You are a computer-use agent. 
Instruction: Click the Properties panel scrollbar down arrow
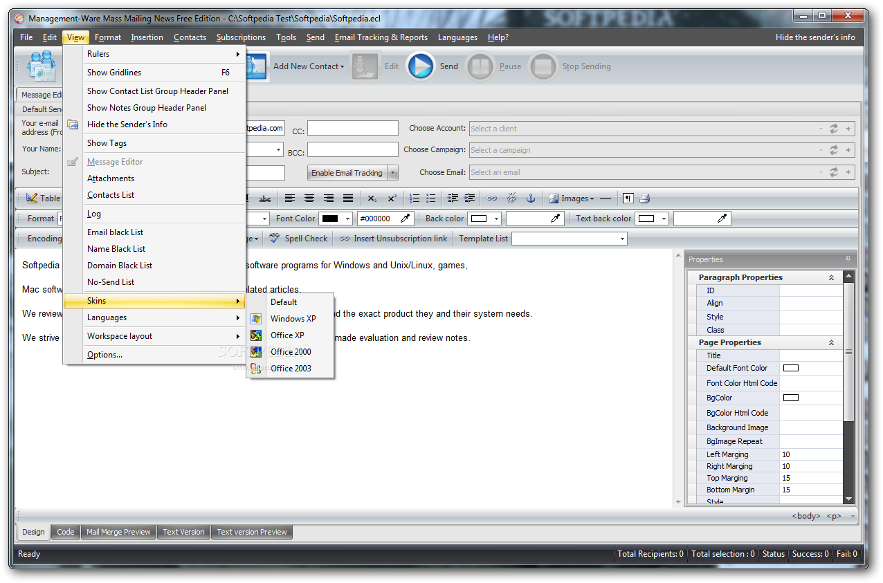pyautogui.click(x=848, y=499)
